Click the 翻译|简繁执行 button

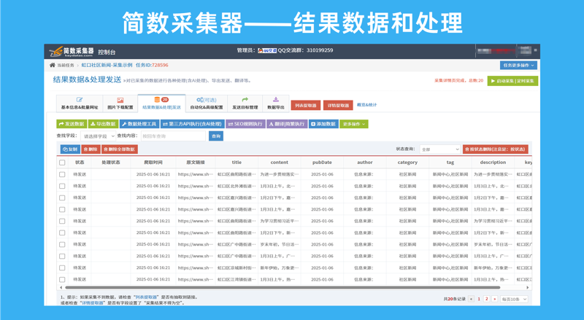(287, 124)
